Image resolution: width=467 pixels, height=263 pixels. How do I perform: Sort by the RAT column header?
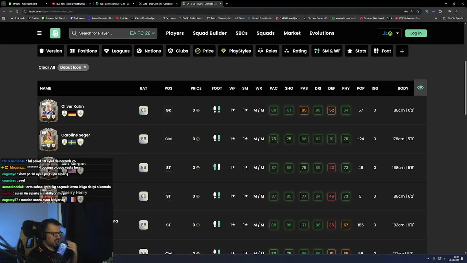point(143,88)
